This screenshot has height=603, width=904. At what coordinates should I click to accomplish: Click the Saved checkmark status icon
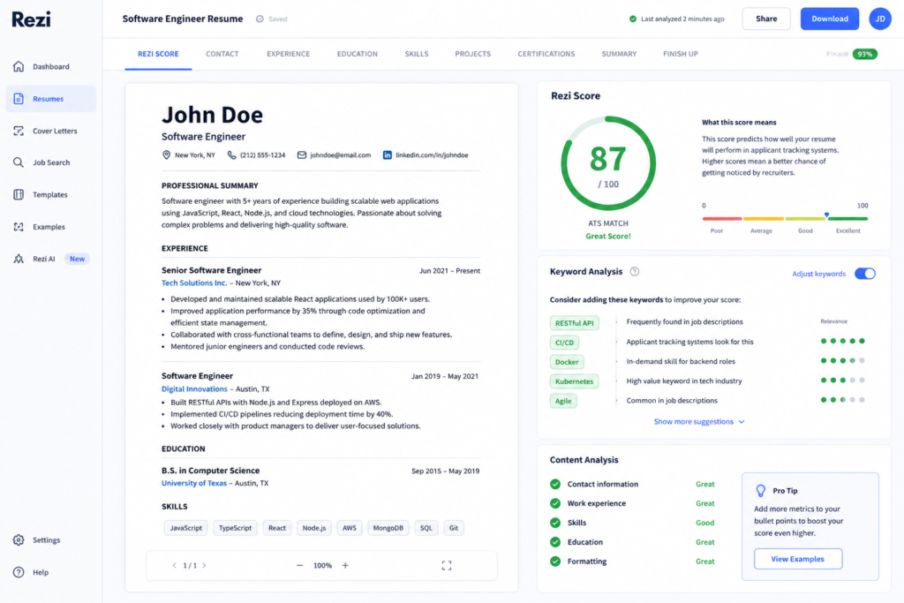click(x=260, y=19)
